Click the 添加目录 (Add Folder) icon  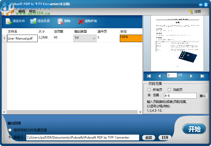click(33, 21)
